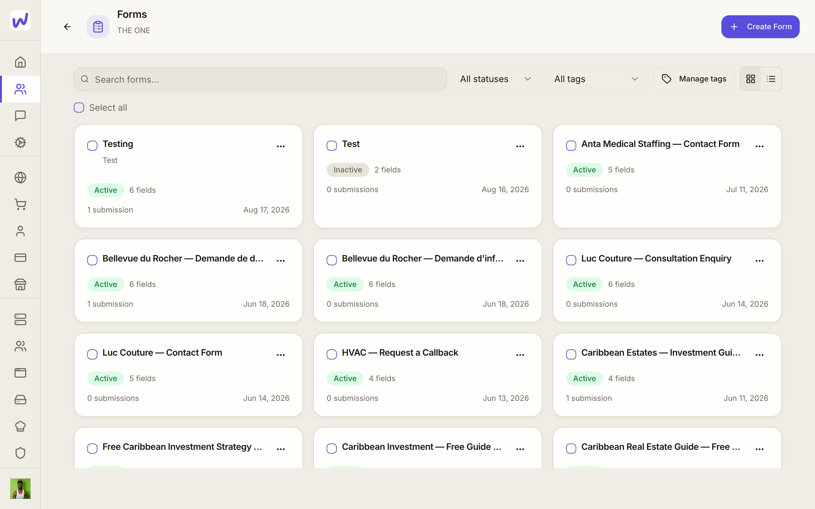Open the single person icon in sidebar
The image size is (815, 509).
[20, 231]
